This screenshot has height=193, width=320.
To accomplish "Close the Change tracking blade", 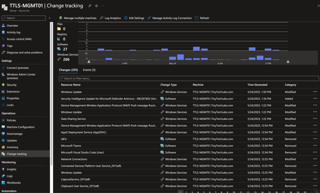I will pos(318,6).
